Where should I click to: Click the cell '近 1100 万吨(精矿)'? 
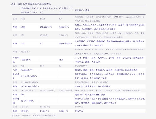click(29, 82)
